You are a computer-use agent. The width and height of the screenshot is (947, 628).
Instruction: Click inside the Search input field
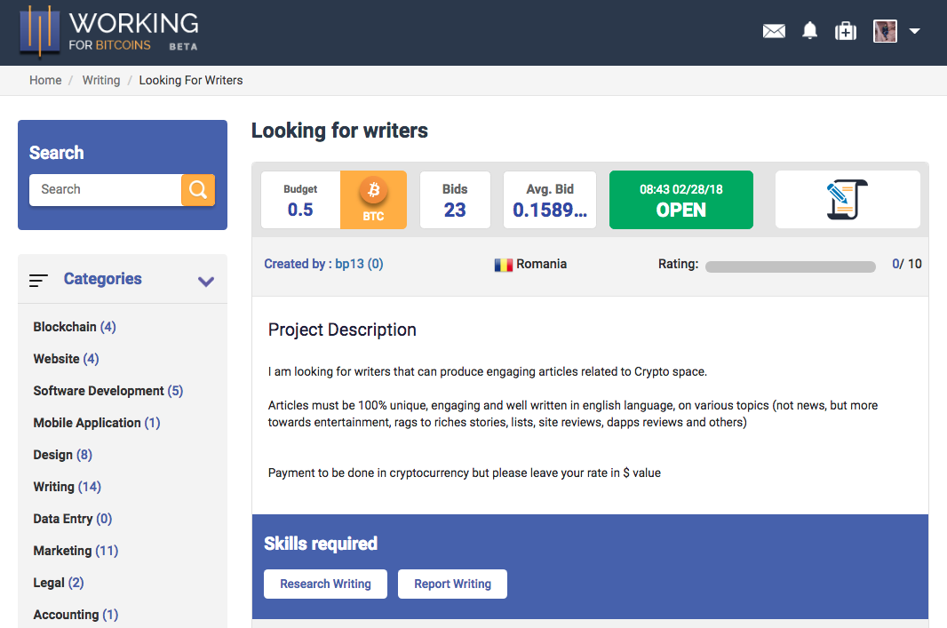105,189
